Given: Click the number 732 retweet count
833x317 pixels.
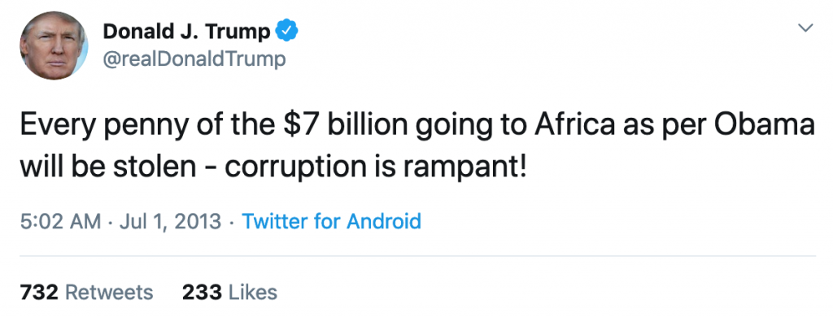Looking at the screenshot, I should (x=39, y=293).
